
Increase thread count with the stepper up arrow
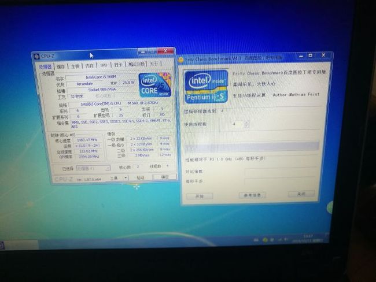246,123
